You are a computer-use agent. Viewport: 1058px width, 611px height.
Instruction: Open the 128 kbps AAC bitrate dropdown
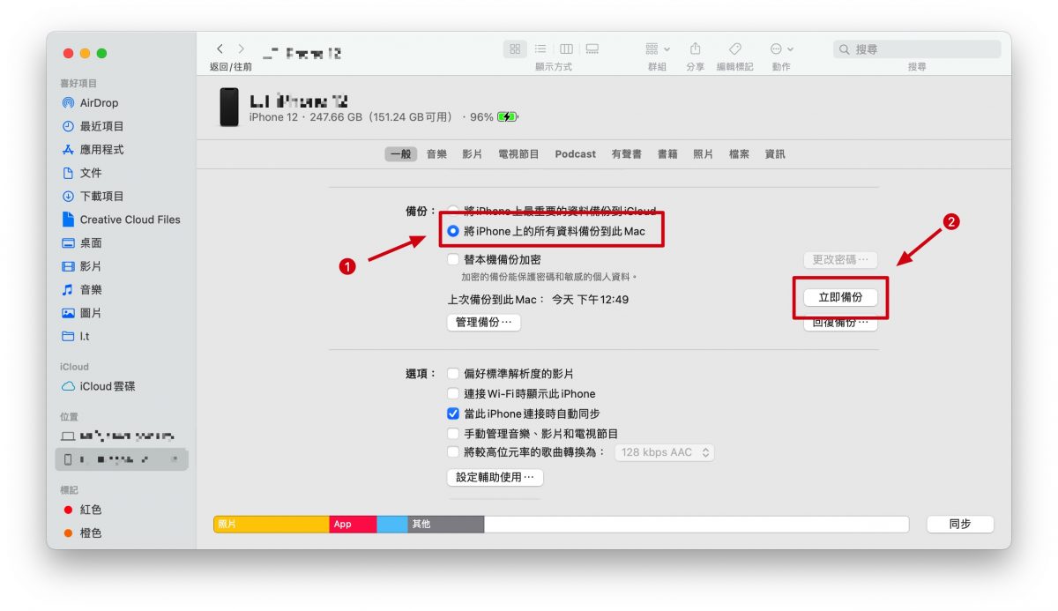pyautogui.click(x=664, y=452)
